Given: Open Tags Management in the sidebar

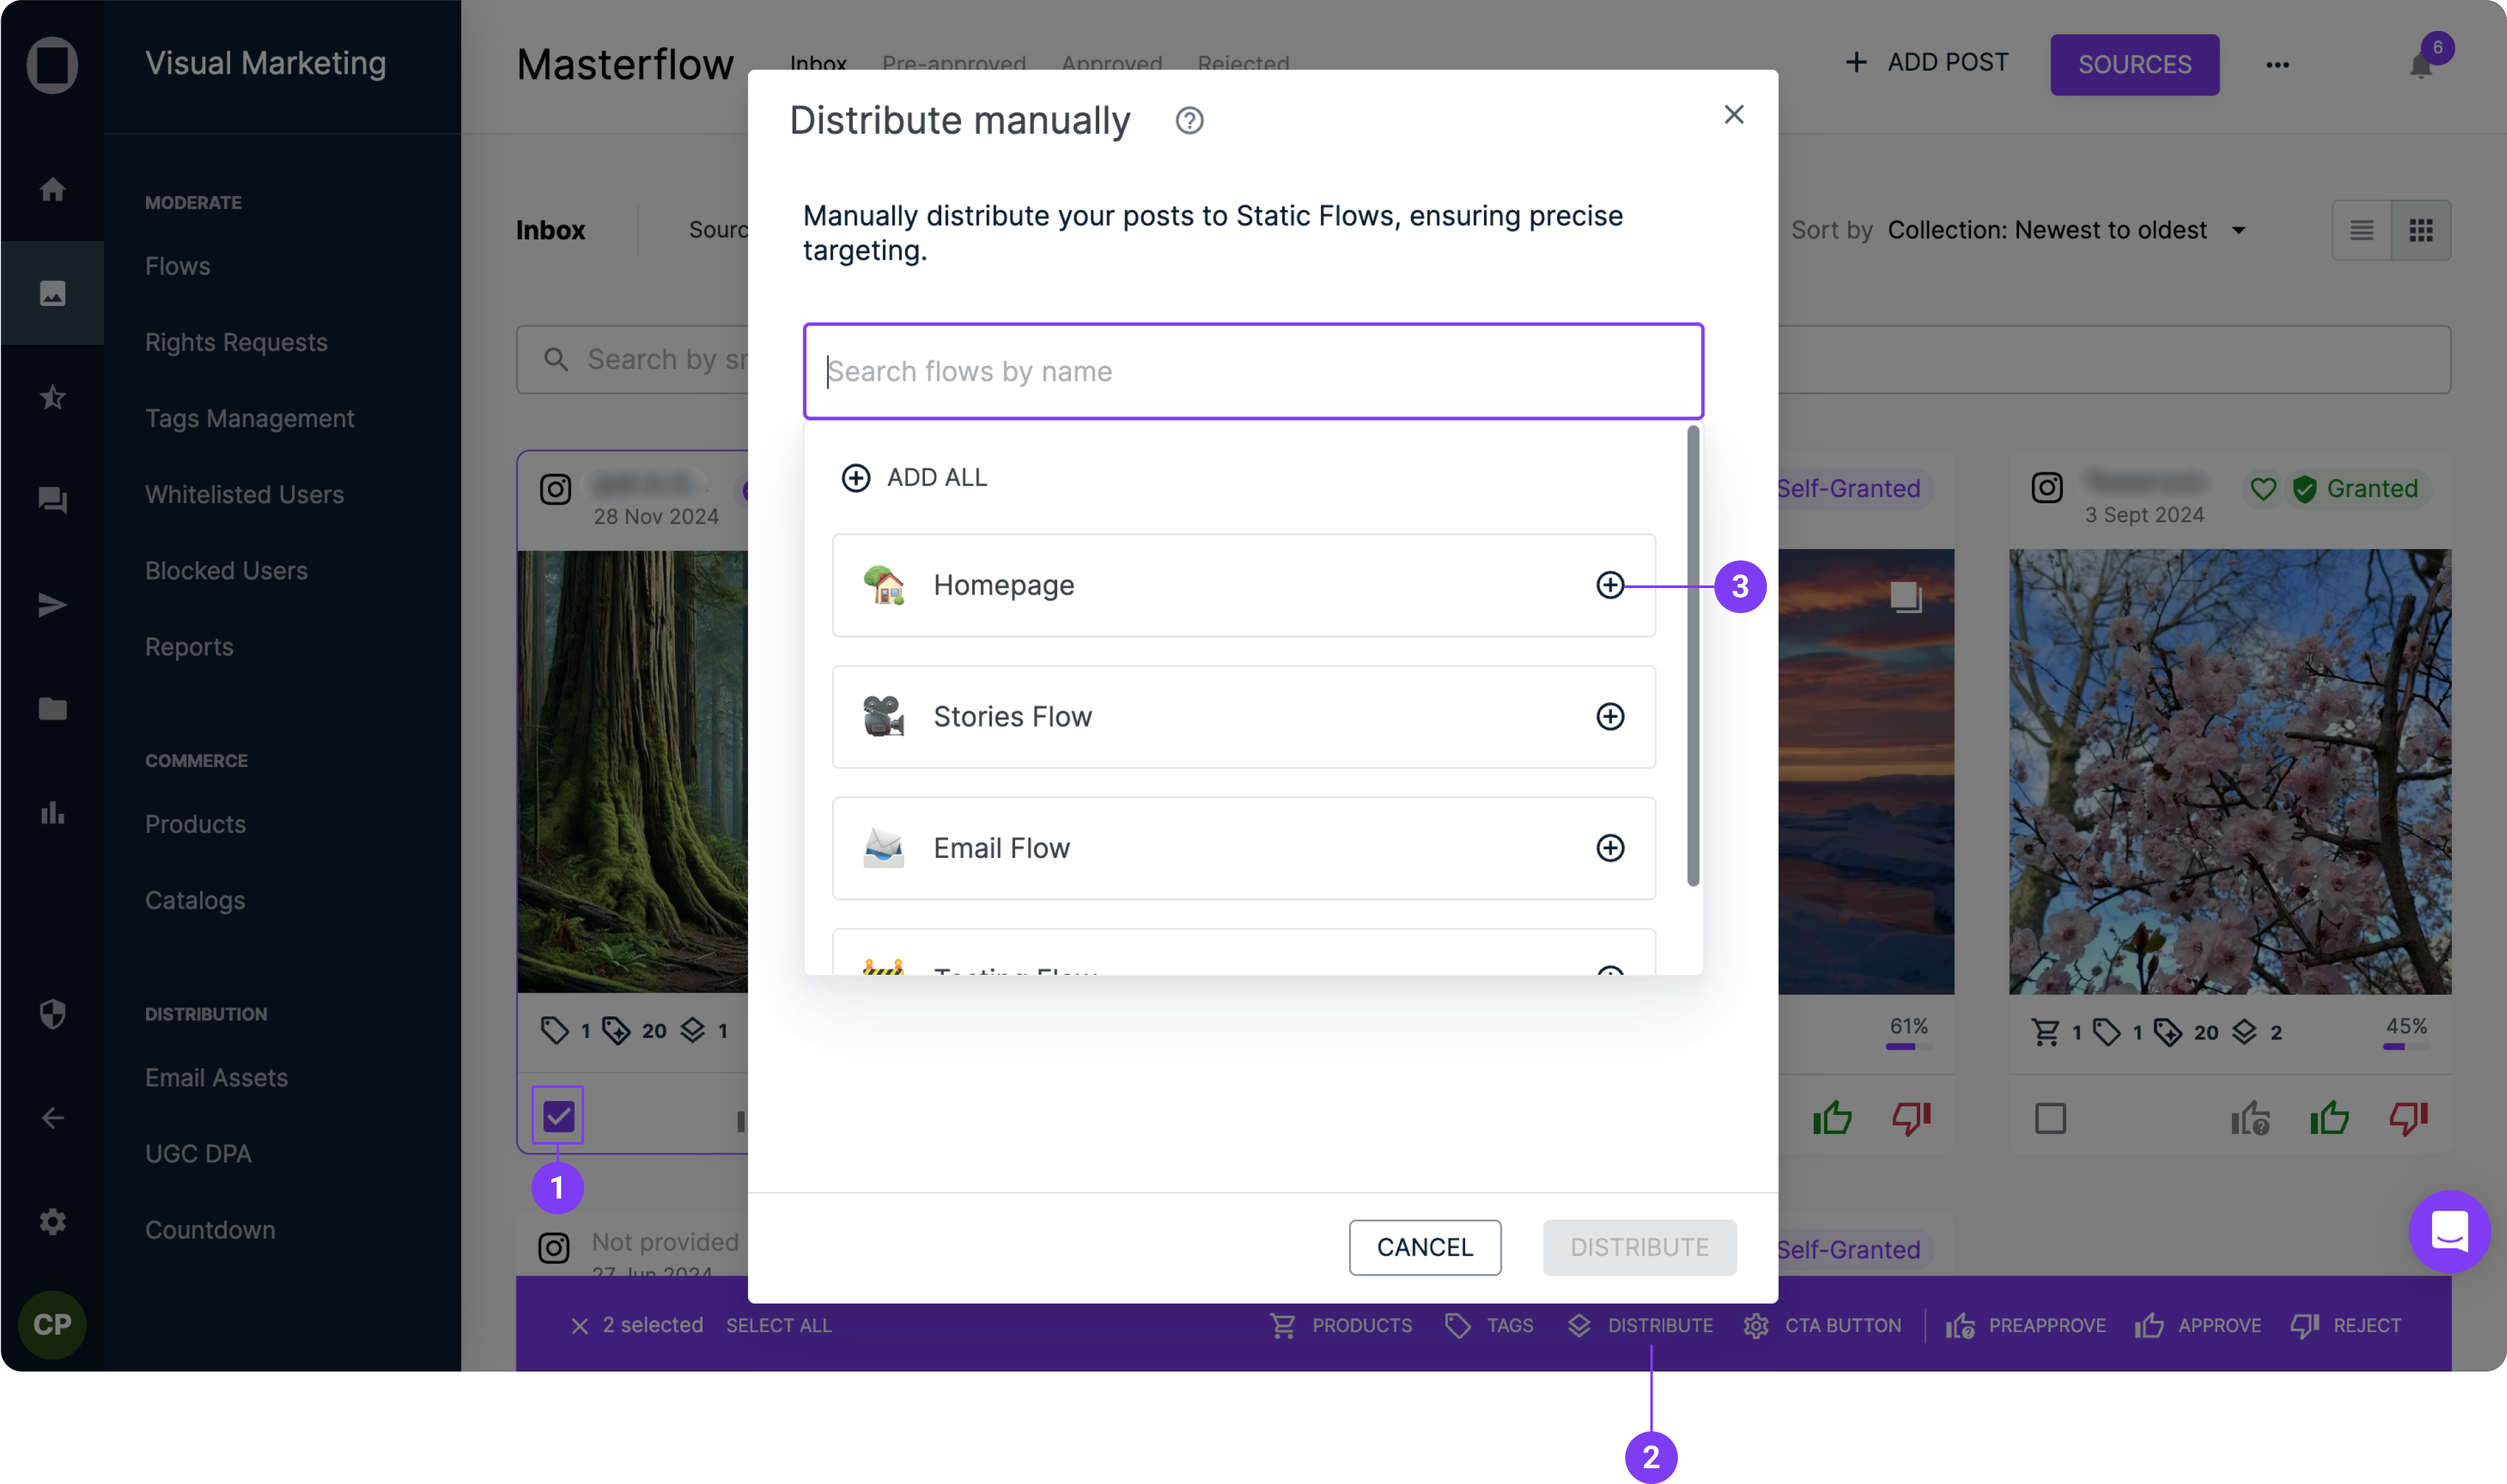Looking at the screenshot, I should (249, 418).
